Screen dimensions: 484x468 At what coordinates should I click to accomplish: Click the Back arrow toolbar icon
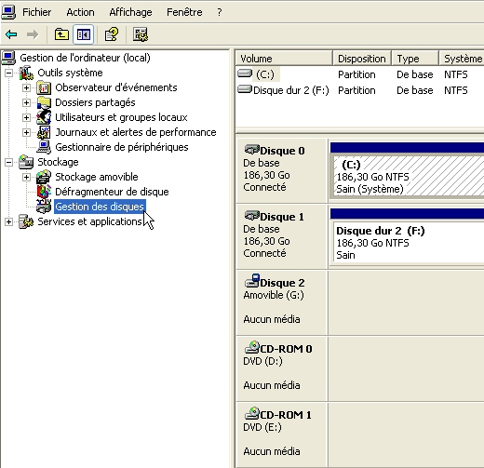point(11,34)
